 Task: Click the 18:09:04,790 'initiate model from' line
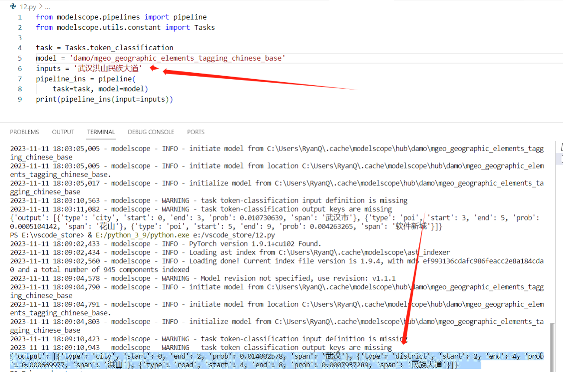coord(277,291)
